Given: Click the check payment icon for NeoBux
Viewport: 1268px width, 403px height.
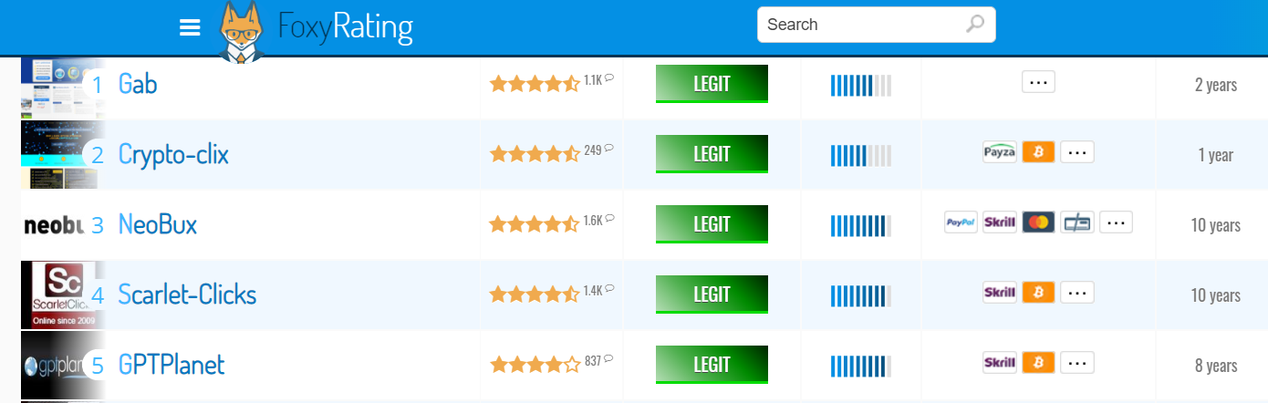Looking at the screenshot, I should coord(1076,222).
